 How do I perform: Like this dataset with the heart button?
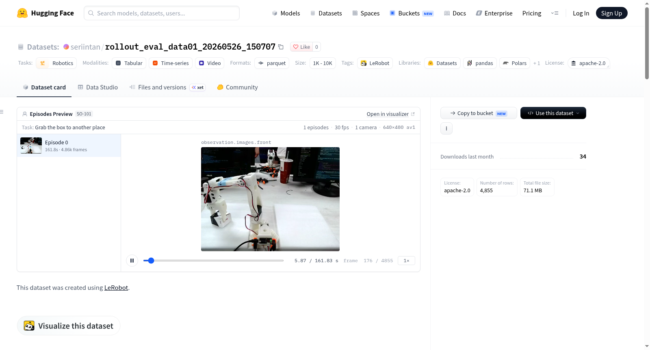click(301, 47)
